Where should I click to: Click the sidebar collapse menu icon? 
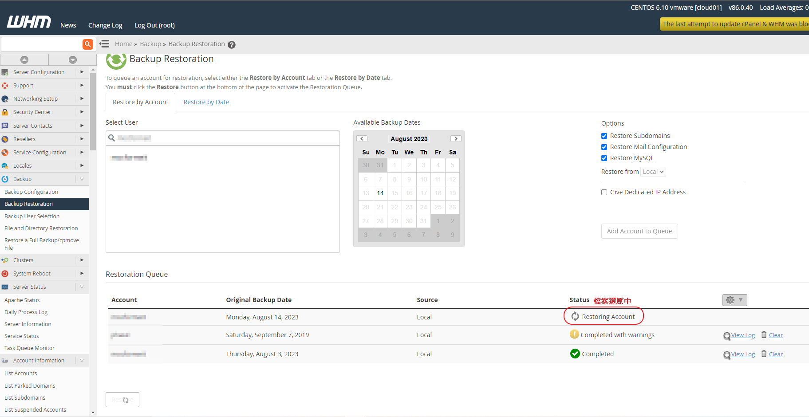[x=105, y=44]
